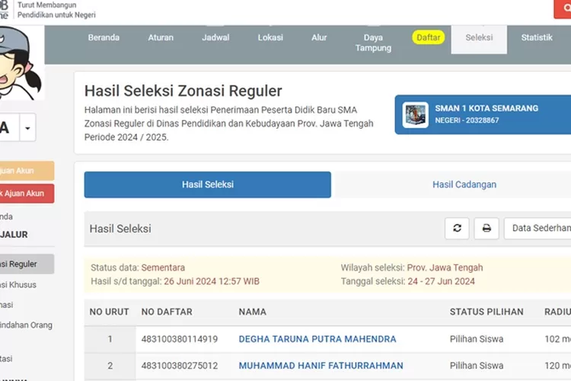
Task: Select Zonasi Khusus in the sidebar
Action: click(18, 285)
